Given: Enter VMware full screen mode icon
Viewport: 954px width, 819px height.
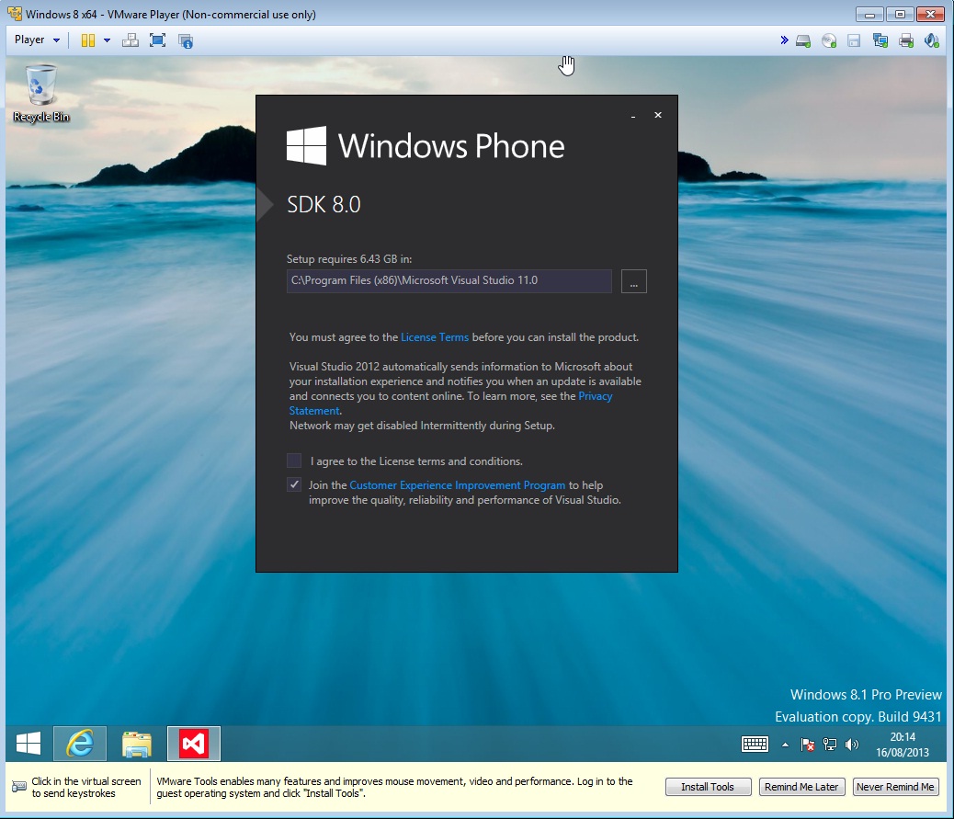Looking at the screenshot, I should coord(157,40).
